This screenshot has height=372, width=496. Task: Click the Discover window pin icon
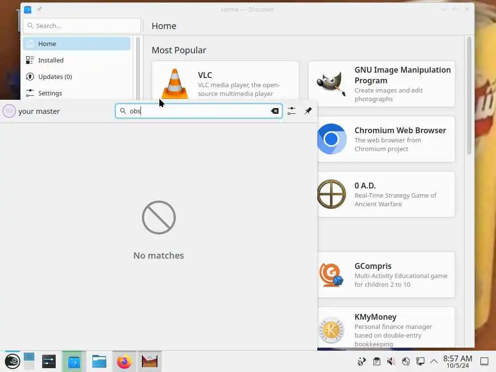coord(39,10)
